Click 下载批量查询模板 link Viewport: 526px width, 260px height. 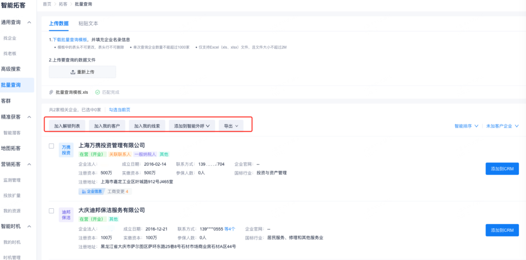(x=69, y=39)
